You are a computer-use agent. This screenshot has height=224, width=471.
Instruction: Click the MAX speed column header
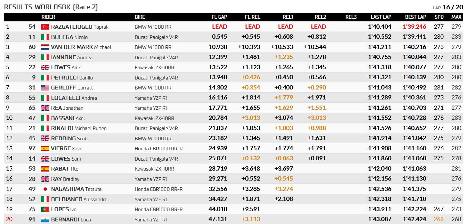pos(456,17)
